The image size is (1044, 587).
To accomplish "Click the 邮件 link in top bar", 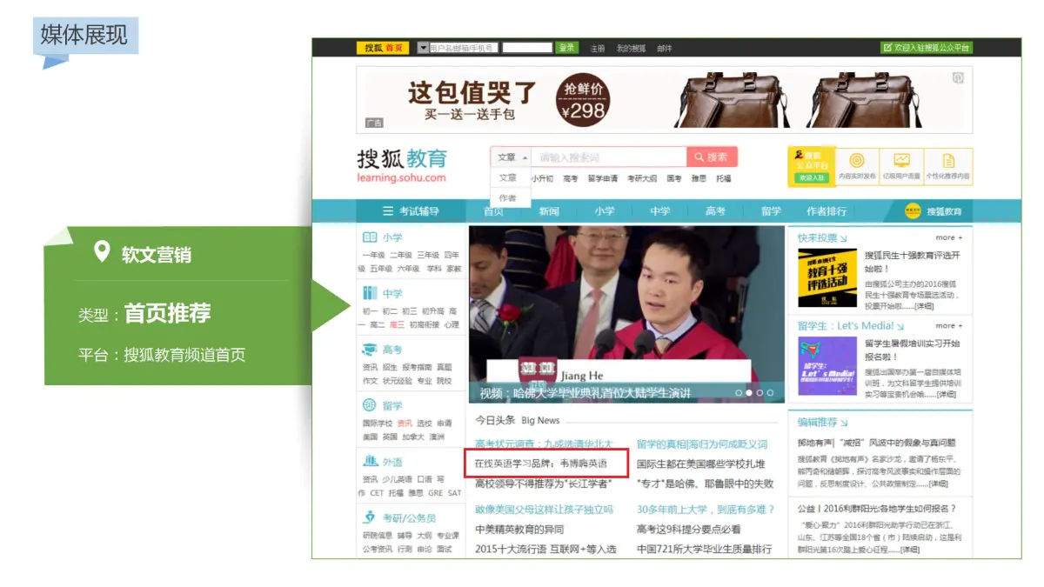I will tap(665, 49).
